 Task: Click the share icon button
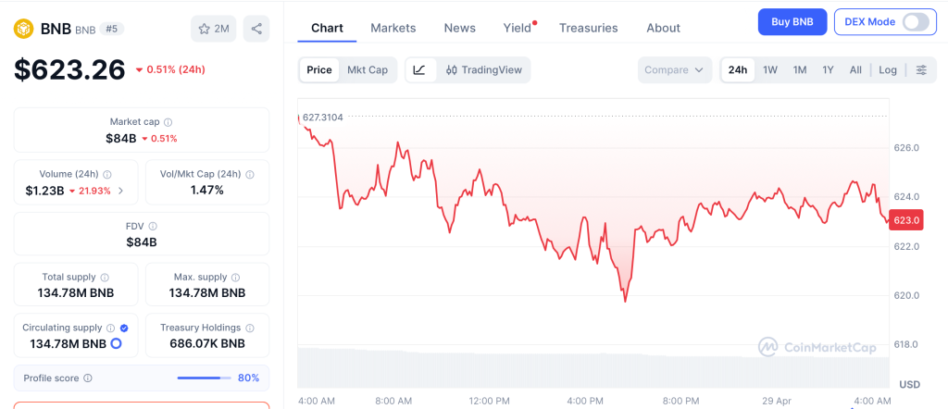[256, 29]
